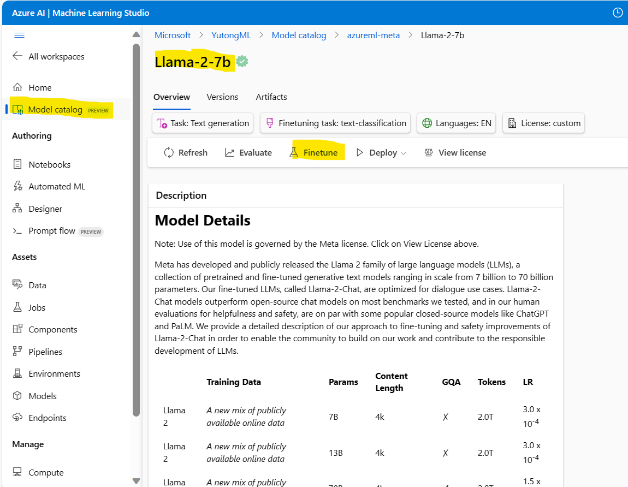The height and width of the screenshot is (487, 628).
Task: Click the Components icon
Action: coord(17,329)
